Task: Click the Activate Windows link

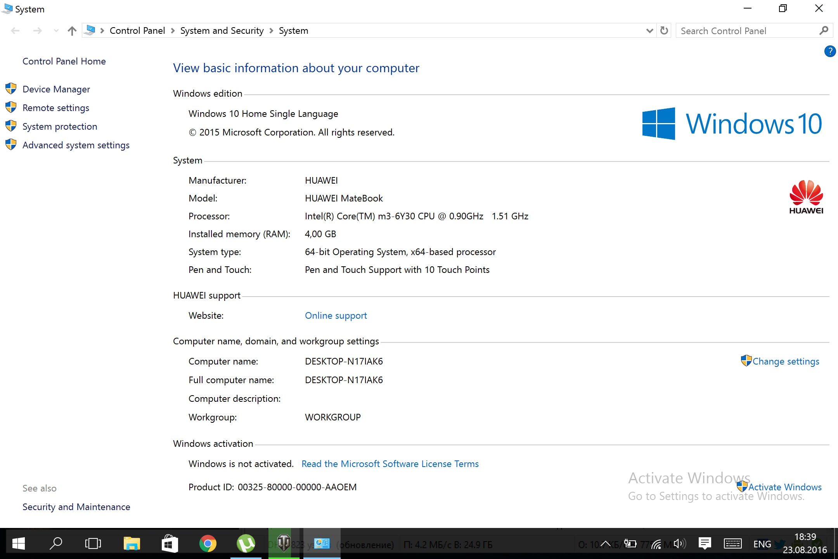Action: coord(785,487)
